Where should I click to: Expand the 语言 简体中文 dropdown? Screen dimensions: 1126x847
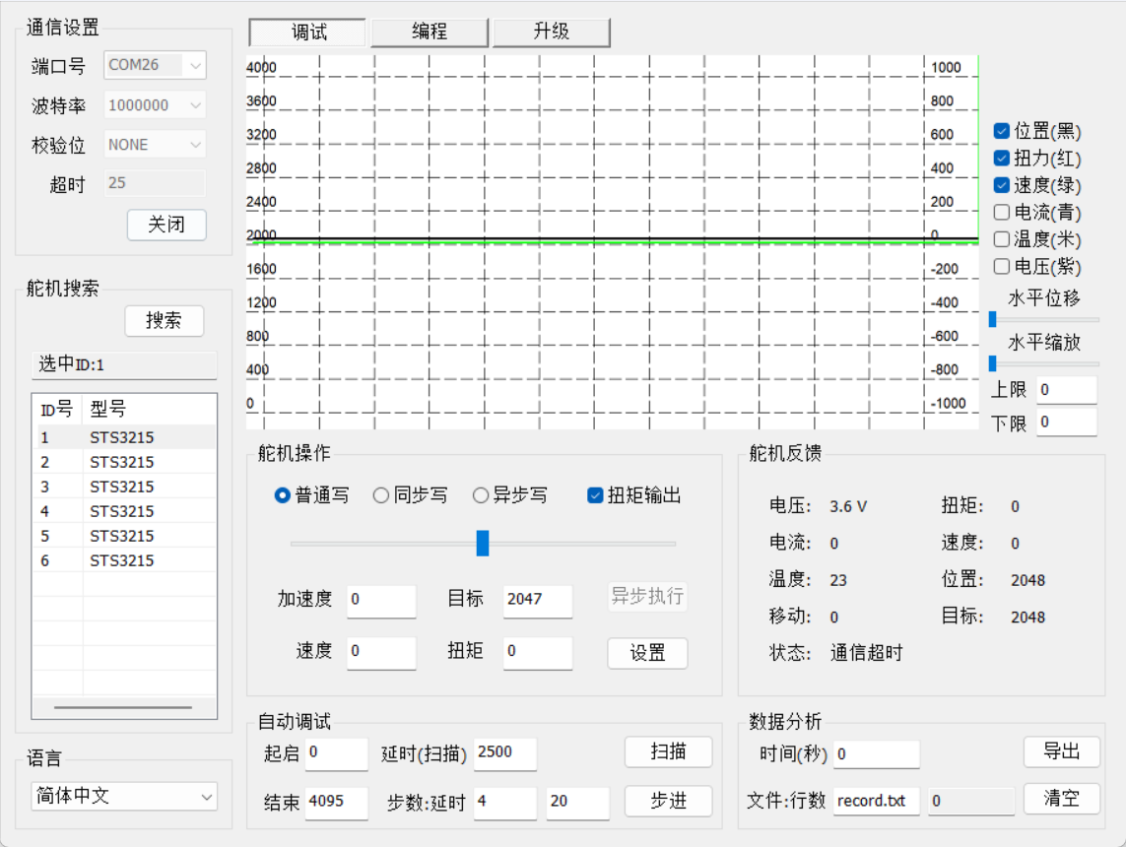point(124,796)
